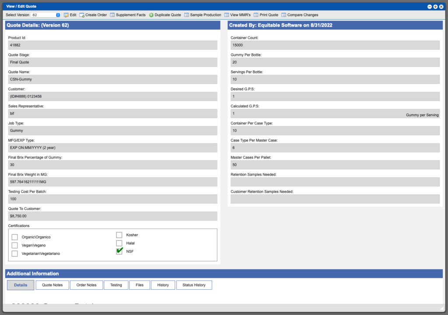Toggle the Organic\Organico option

click(14, 237)
